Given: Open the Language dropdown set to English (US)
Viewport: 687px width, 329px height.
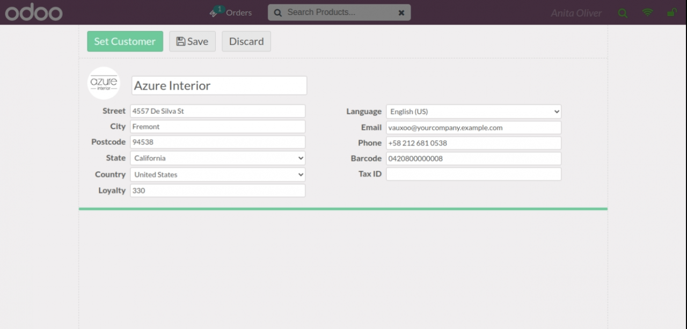Looking at the screenshot, I should [x=473, y=111].
